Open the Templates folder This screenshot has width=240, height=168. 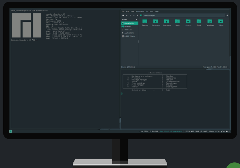[x=210, y=23]
